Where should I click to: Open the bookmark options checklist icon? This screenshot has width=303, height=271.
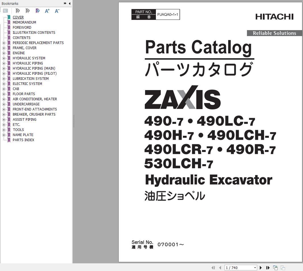tap(5, 11)
